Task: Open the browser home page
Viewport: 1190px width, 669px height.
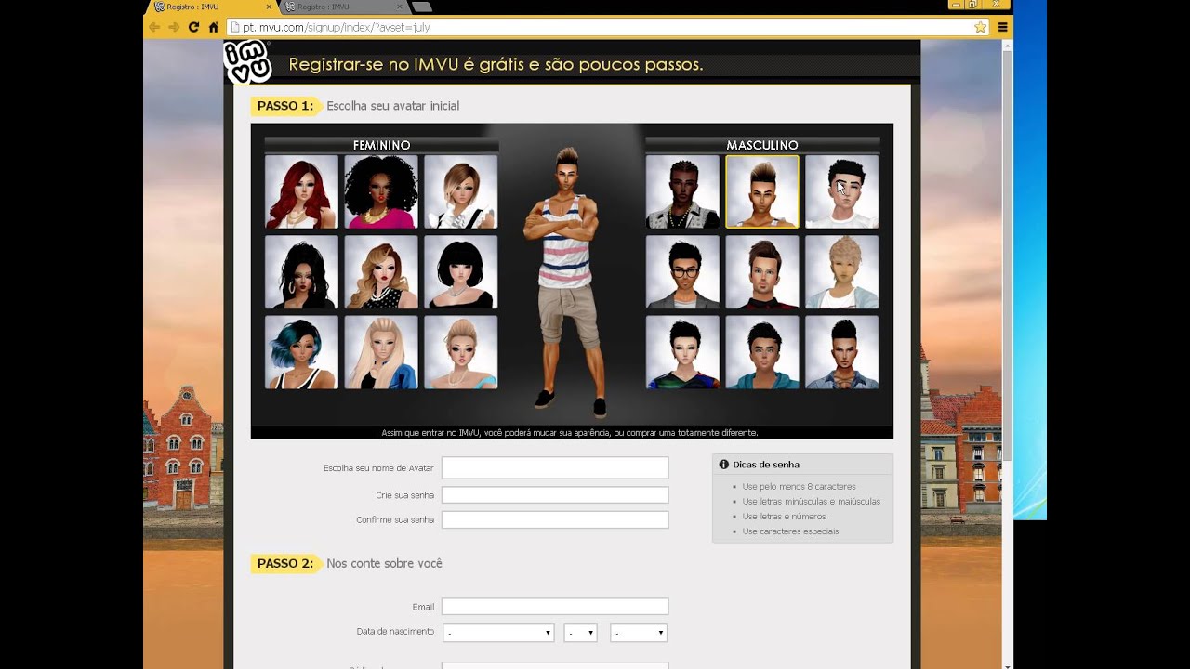Action: click(214, 27)
